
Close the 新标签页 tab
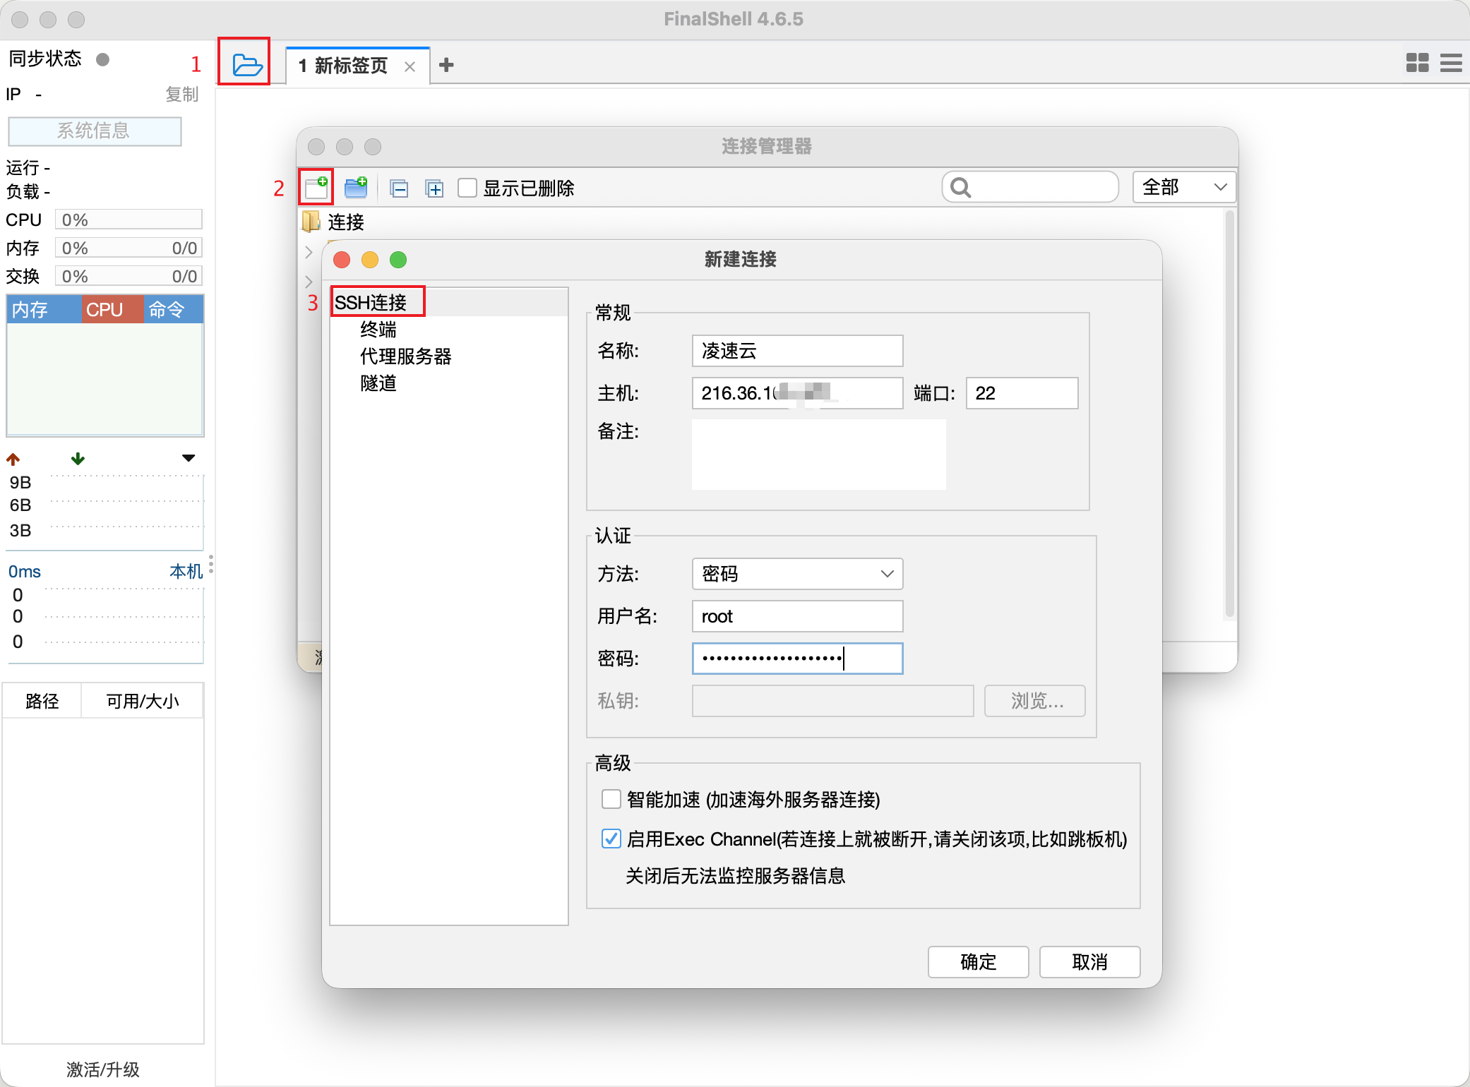[x=410, y=66]
